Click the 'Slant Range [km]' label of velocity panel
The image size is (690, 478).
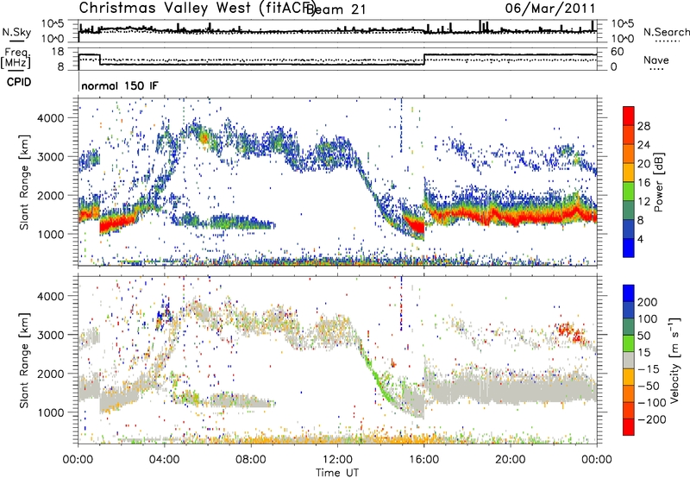(24, 361)
